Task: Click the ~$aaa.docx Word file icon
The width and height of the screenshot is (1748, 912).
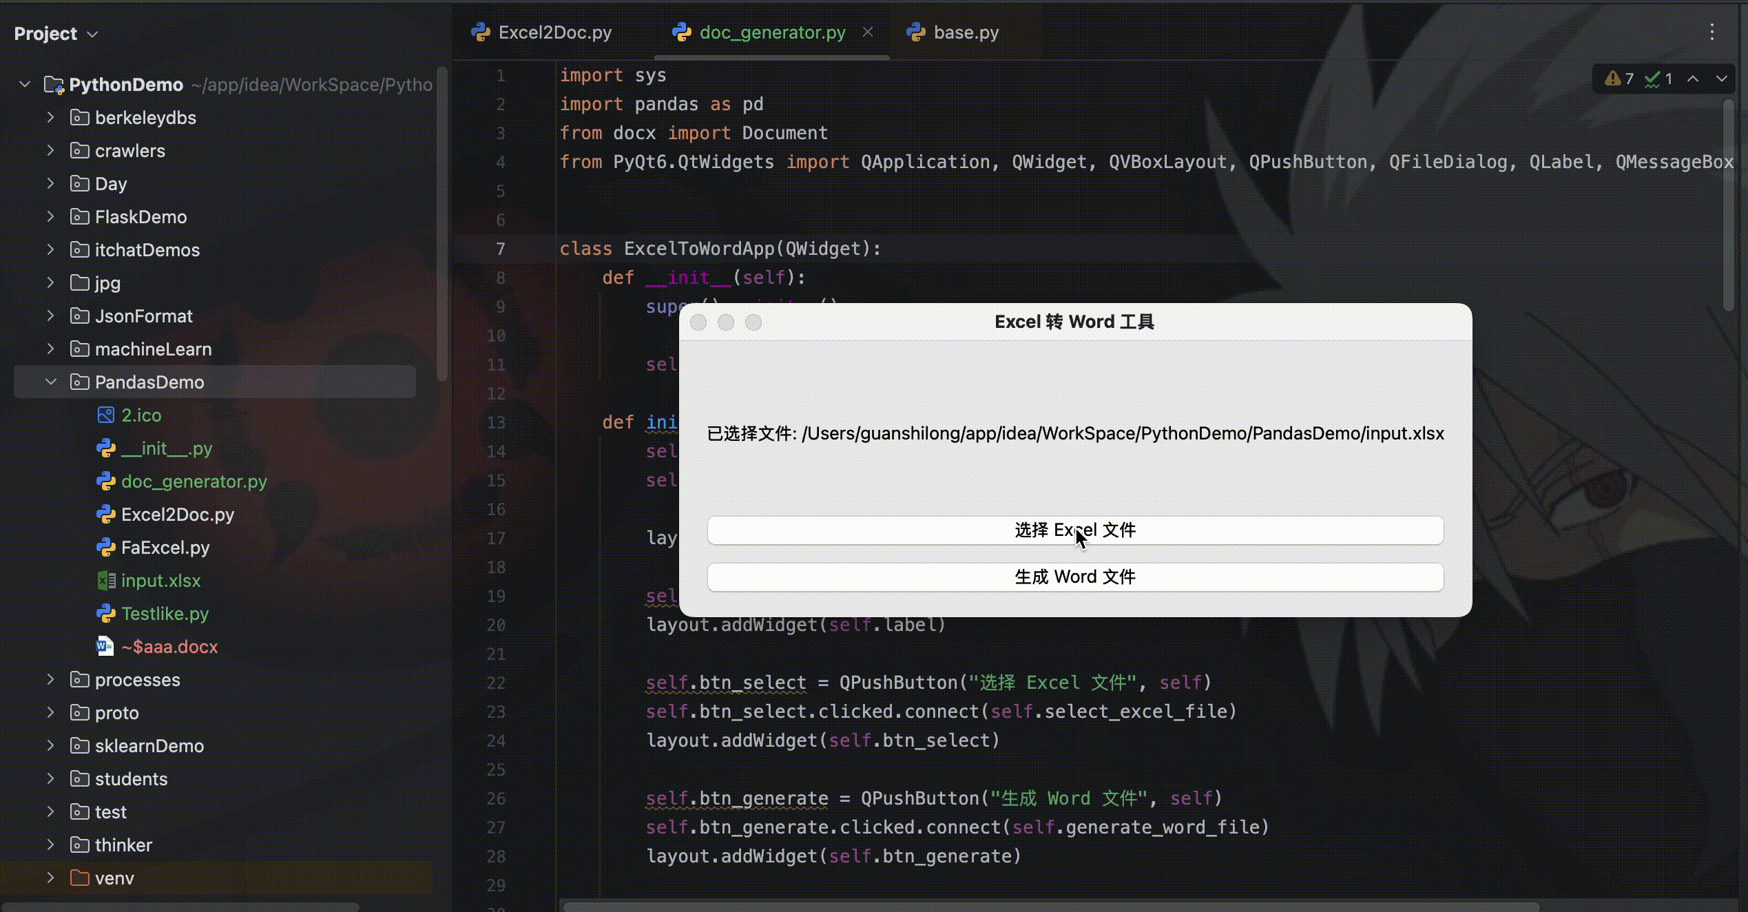Action: [x=105, y=647]
